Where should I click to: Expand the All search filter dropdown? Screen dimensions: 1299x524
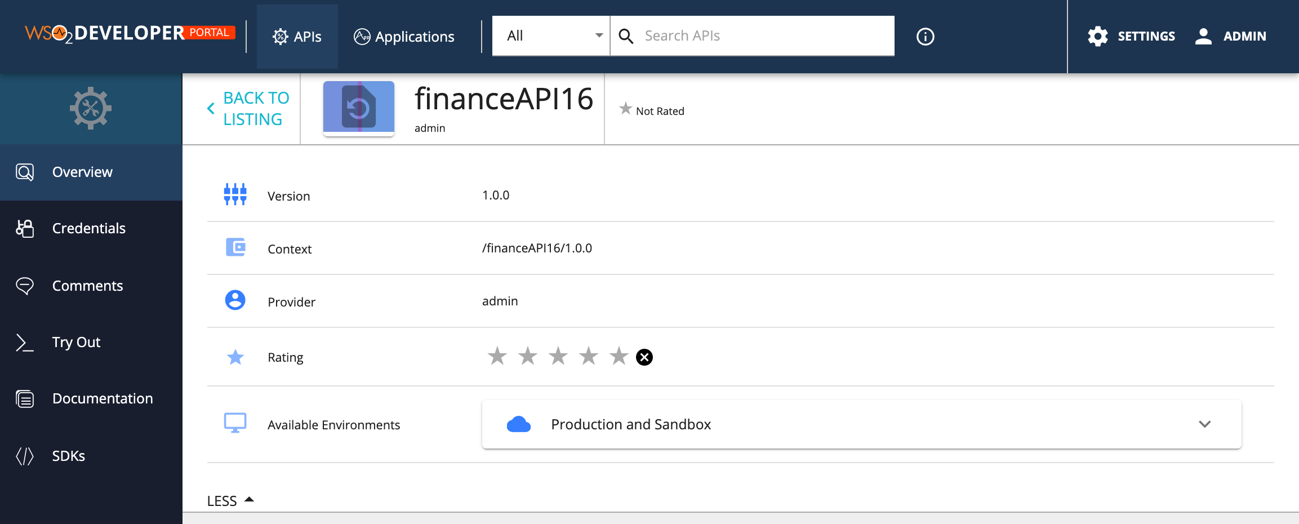point(551,35)
